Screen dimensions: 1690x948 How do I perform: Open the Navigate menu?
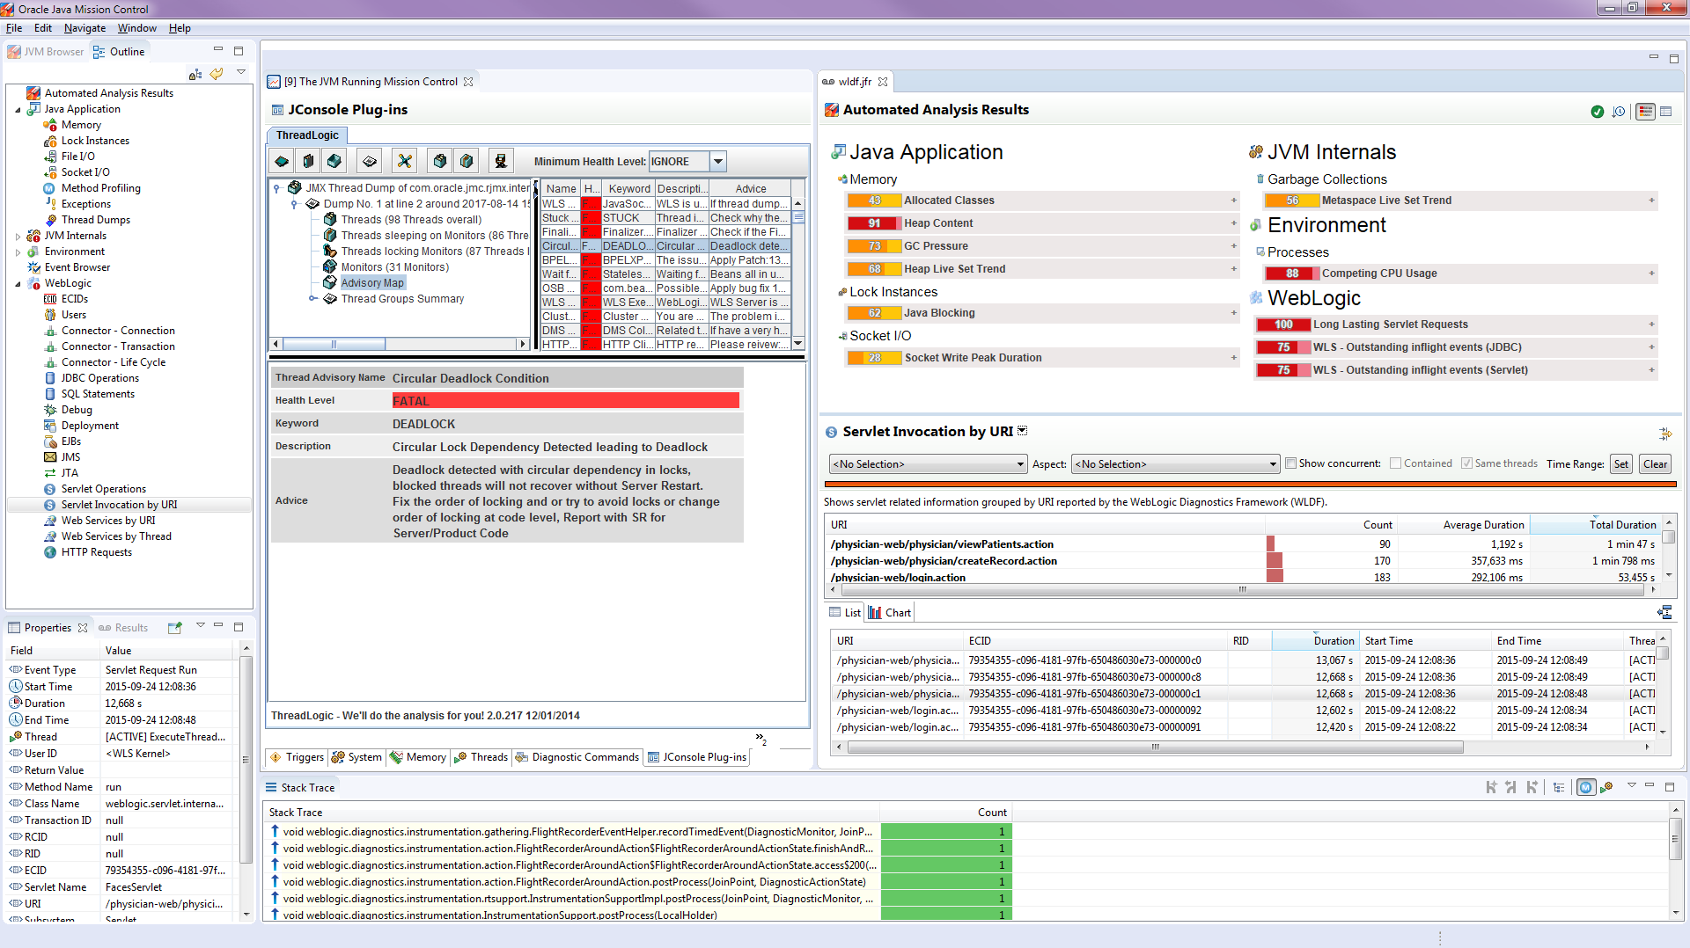[84, 28]
